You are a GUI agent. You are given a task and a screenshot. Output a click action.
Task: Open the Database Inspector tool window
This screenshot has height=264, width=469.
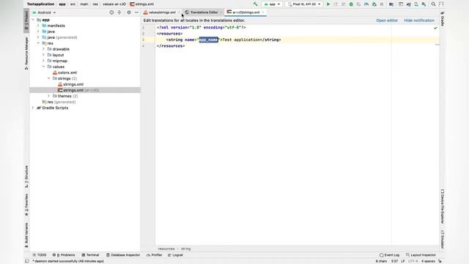(x=123, y=255)
